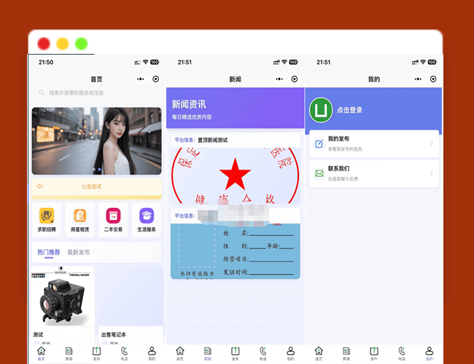Focus the 搜索你想要的服务或信息 search field
The width and height of the screenshot is (474, 364).
[x=97, y=92]
